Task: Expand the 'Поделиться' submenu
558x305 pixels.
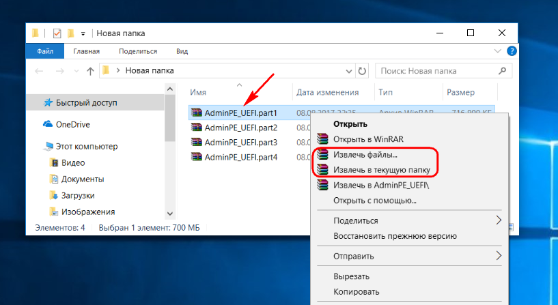Action: tap(499, 220)
